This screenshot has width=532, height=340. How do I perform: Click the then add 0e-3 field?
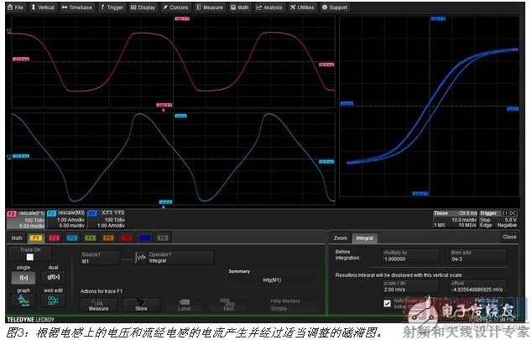pos(478,256)
